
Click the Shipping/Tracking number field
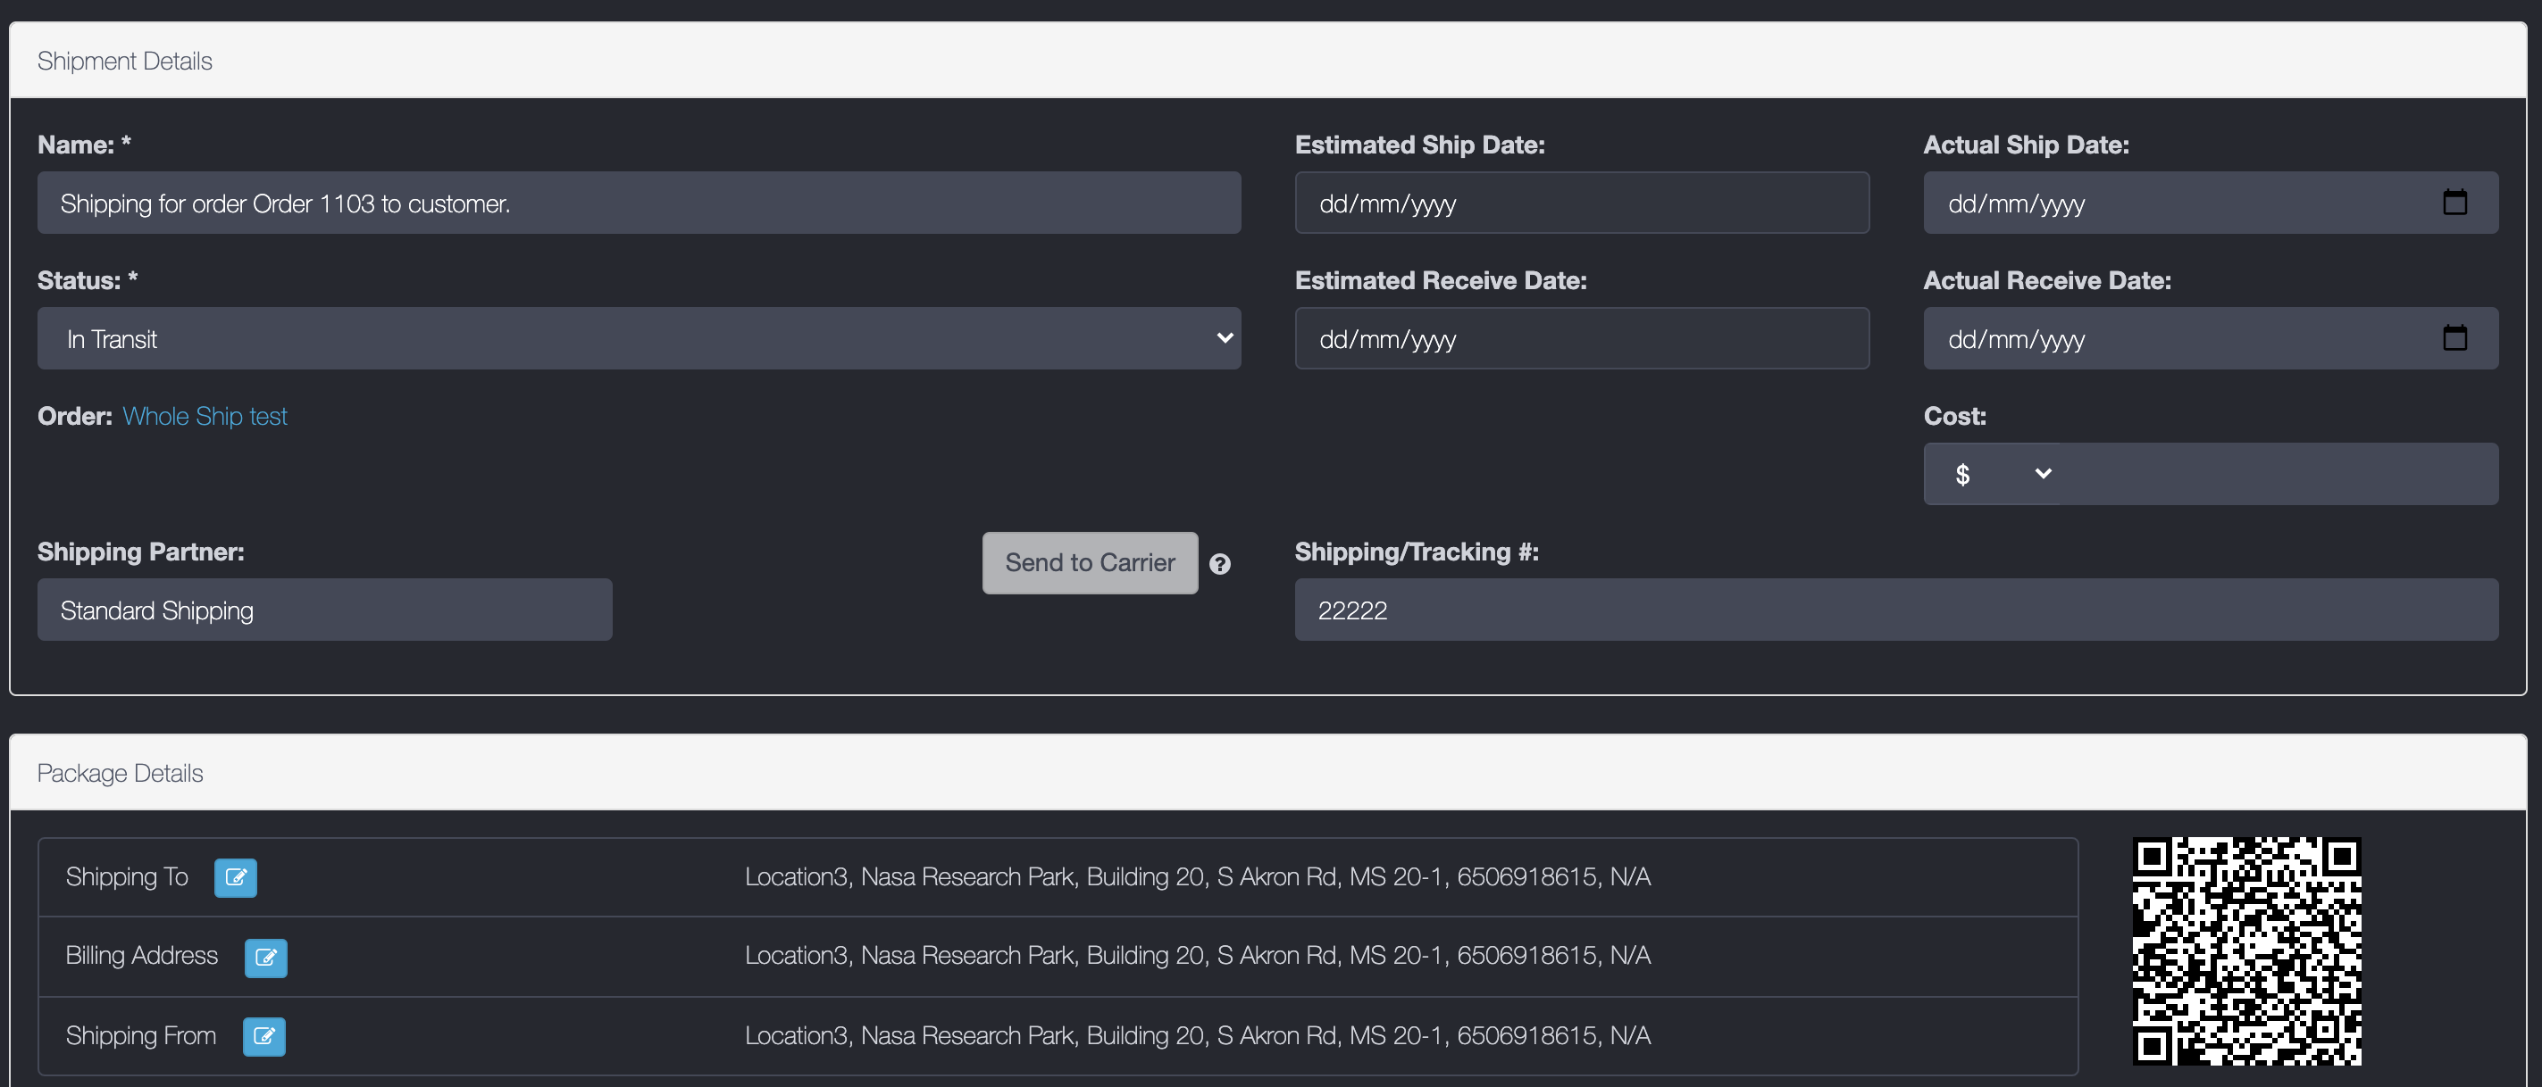point(1894,610)
